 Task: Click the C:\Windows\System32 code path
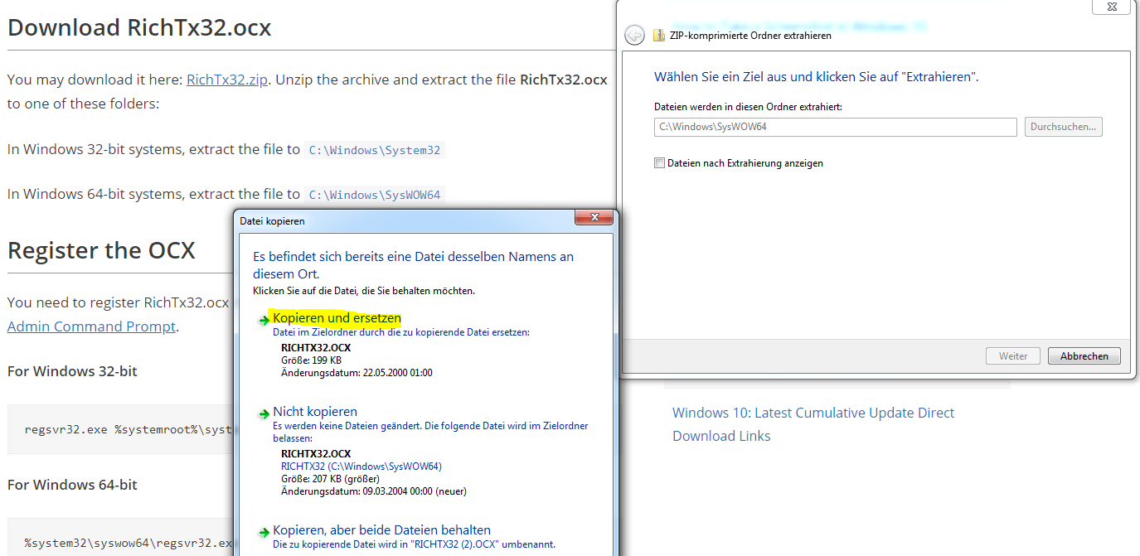[375, 150]
